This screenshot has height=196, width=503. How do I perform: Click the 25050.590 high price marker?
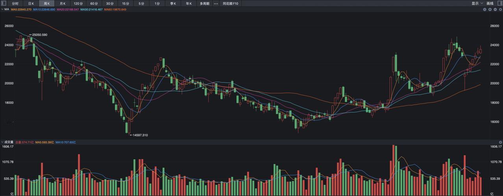[x=38, y=35]
